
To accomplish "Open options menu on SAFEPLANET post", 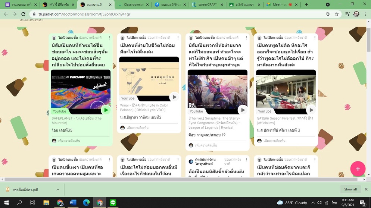I will [x=110, y=38].
